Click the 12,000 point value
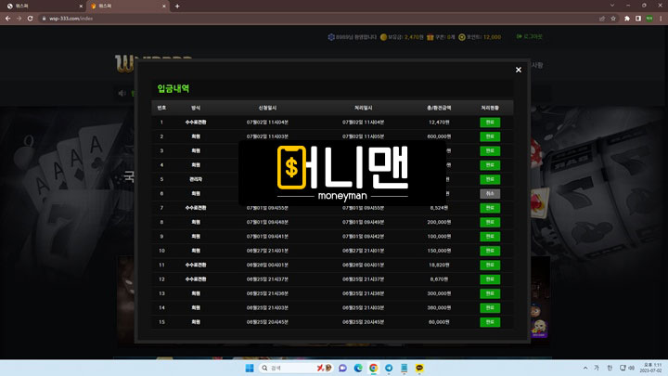The height and width of the screenshot is (376, 668). (492, 37)
